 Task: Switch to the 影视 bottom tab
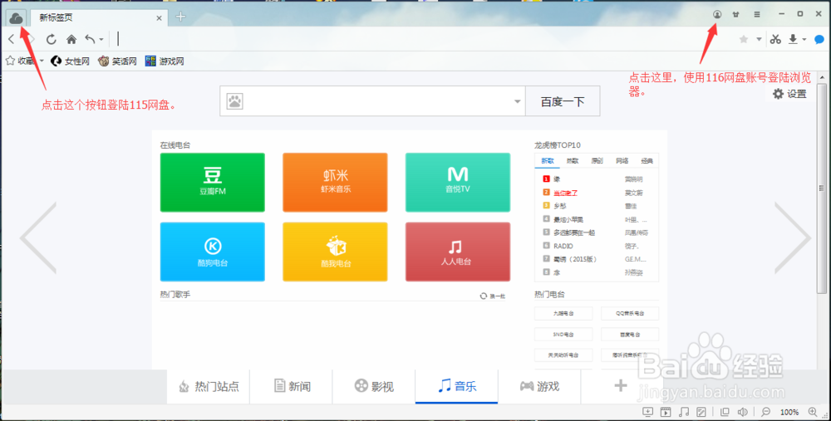tap(374, 387)
